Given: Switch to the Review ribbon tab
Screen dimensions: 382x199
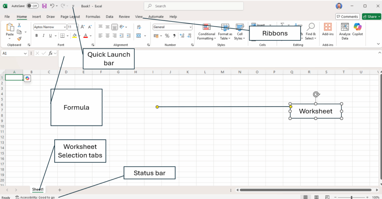Looking at the screenshot, I should click(x=124, y=16).
